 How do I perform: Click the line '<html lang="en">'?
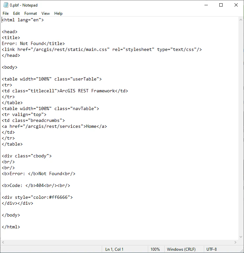pyautogui.click(x=23, y=20)
